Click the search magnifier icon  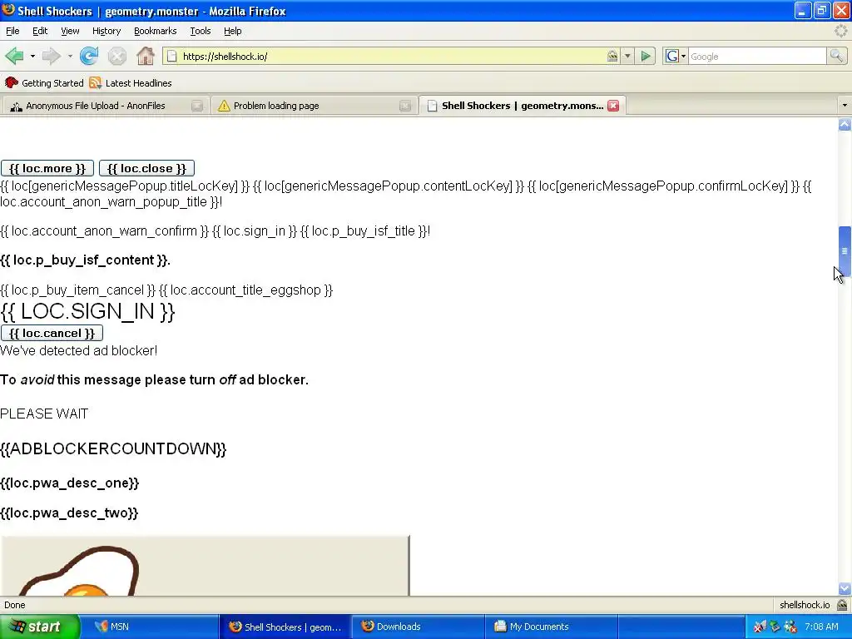click(x=835, y=56)
